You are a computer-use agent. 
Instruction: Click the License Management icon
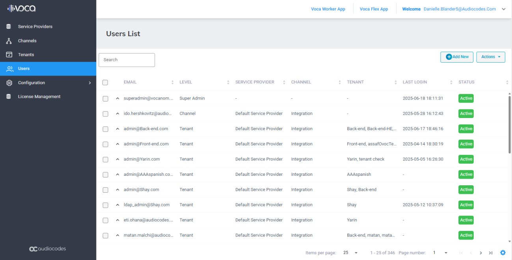(x=9, y=97)
